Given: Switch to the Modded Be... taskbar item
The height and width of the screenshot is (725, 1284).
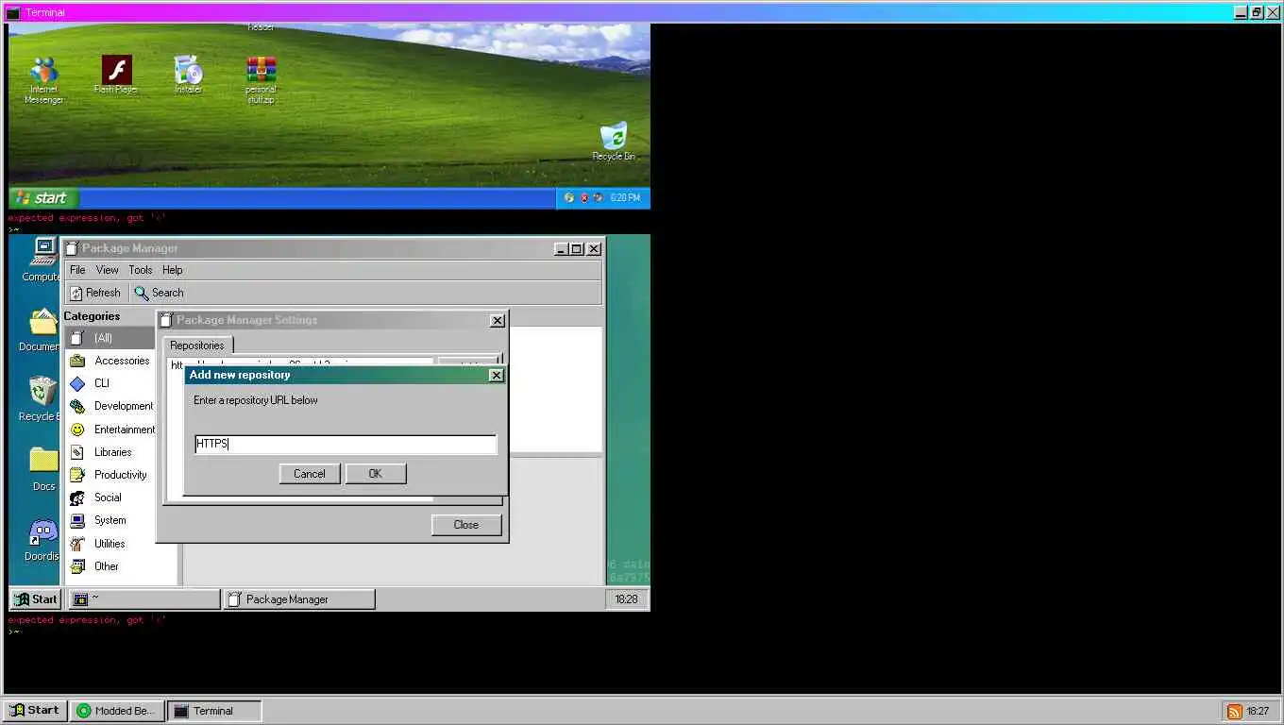Looking at the screenshot, I should coord(118,711).
